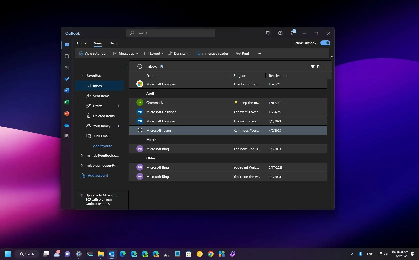The width and height of the screenshot is (419, 260).
Task: Click the Tips lightbulb with 8 notifications
Action: click(292, 33)
